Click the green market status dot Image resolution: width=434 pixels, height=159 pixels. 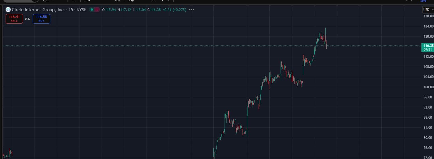pyautogui.click(x=92, y=10)
